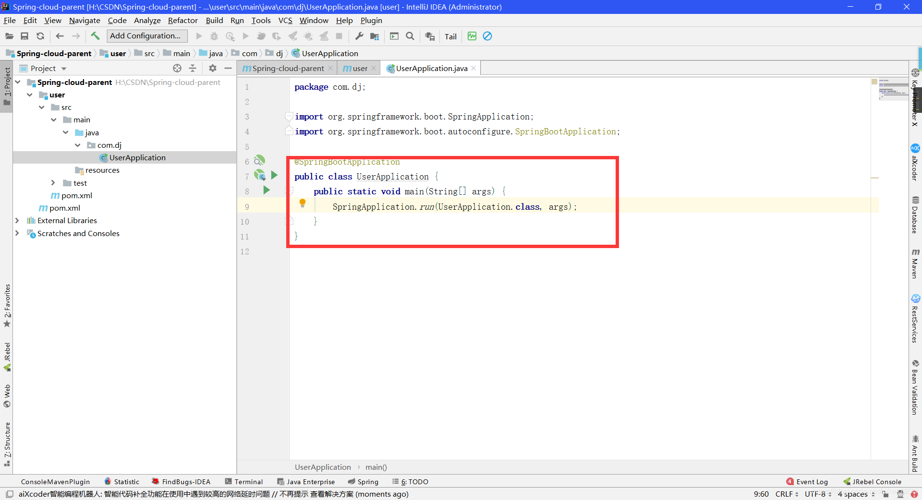
Task: Navigate forward with the right arrow icon
Action: tap(76, 36)
